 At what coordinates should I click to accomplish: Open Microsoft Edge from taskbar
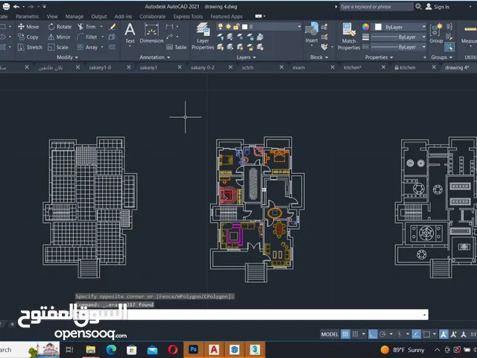point(111,350)
